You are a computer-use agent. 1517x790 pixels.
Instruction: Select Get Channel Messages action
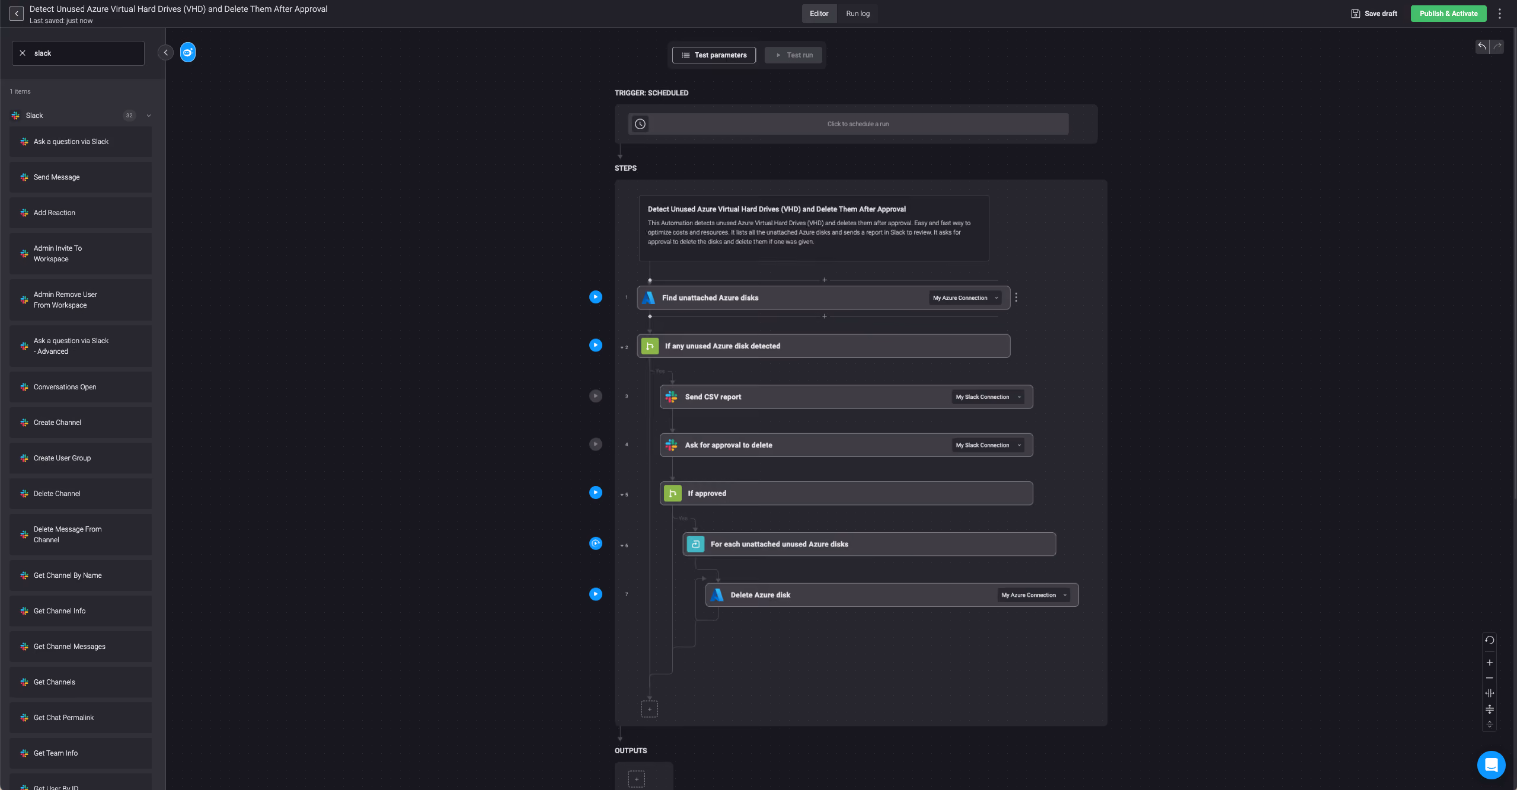tap(81, 647)
